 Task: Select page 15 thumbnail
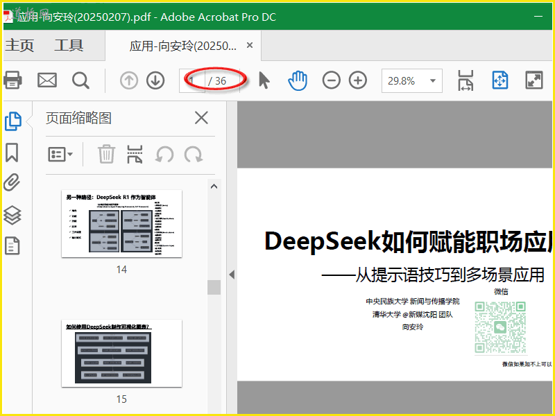pyautogui.click(x=122, y=353)
